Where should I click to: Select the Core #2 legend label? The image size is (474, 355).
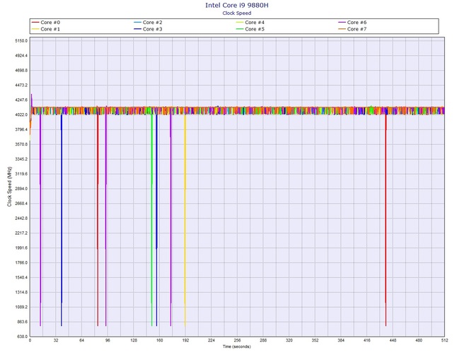pyautogui.click(x=152, y=23)
